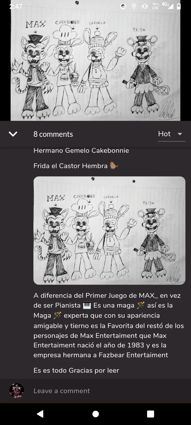Tap the location icon in status bar
Viewport: 191px width, 425px height.
(134, 6)
